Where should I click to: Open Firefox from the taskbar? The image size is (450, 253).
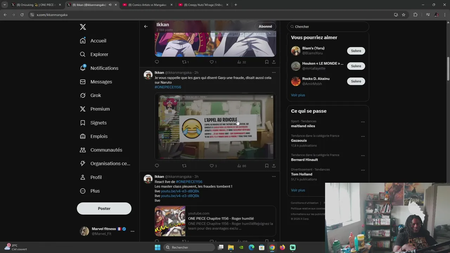[x=282, y=247]
